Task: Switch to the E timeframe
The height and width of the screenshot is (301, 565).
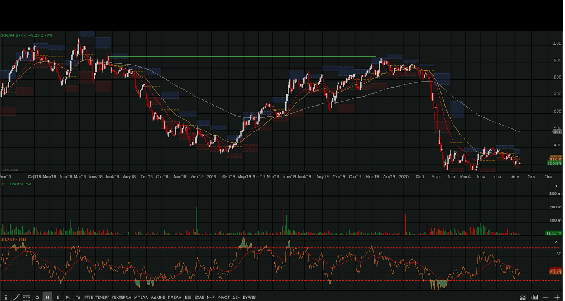Action: coord(58,297)
